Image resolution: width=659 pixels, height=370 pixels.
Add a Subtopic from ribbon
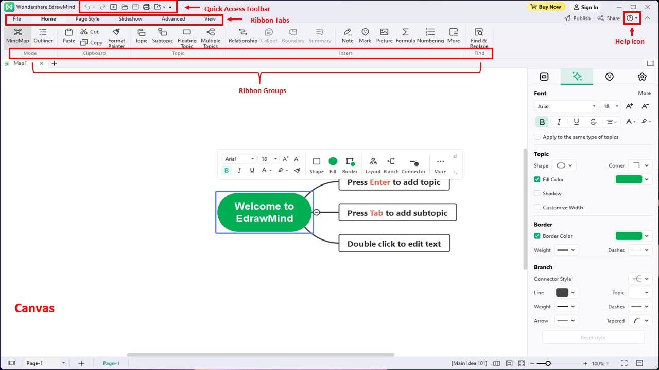point(163,35)
